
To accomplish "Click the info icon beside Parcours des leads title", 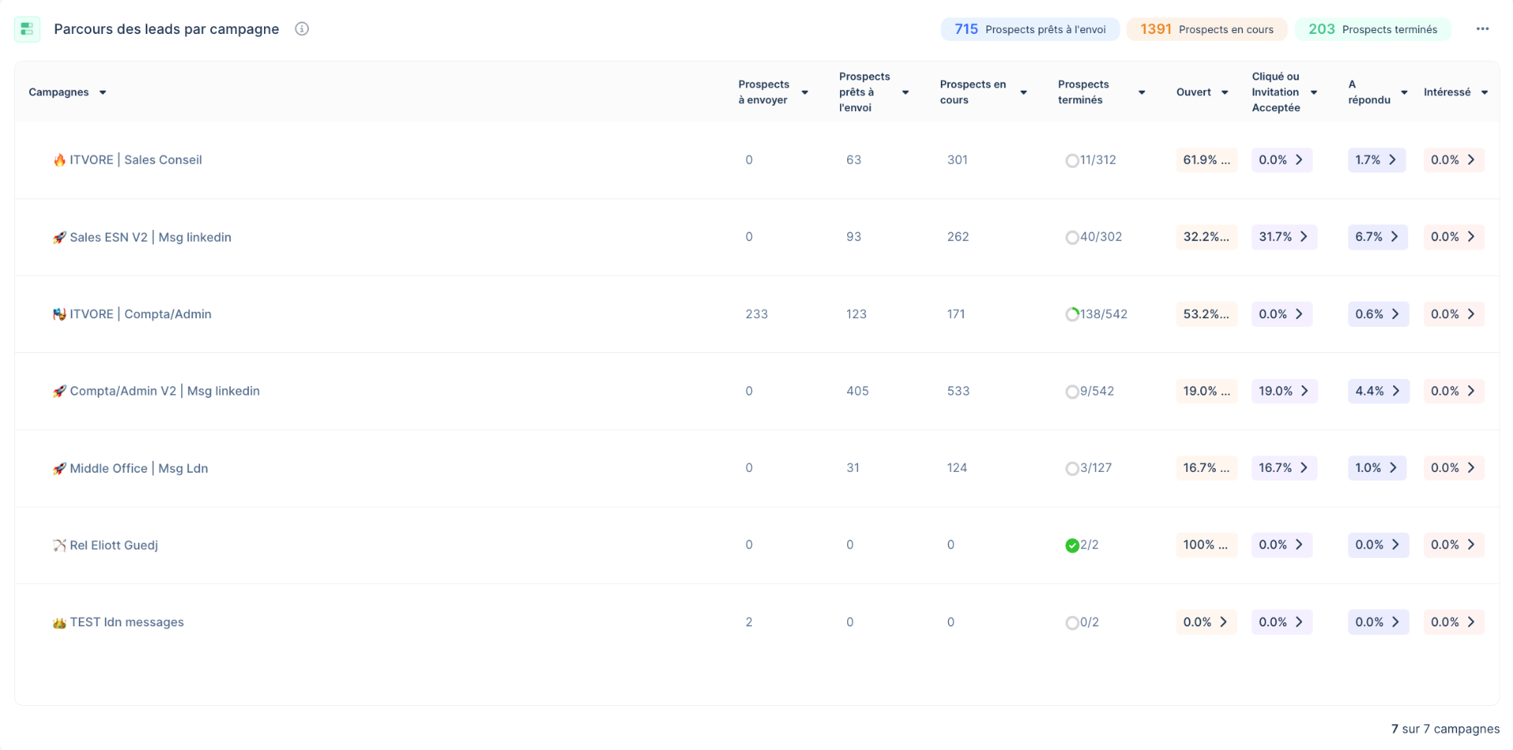I will [x=302, y=29].
